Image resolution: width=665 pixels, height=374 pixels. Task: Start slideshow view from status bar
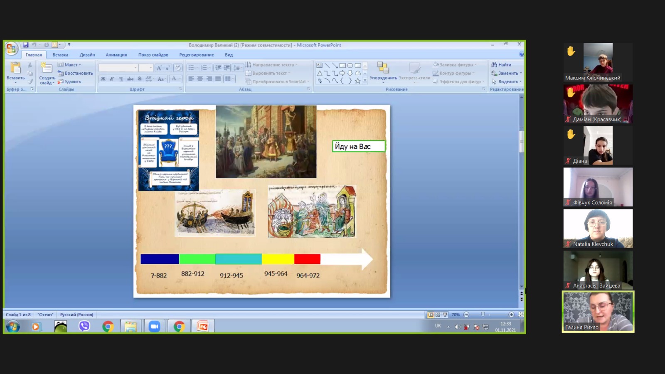click(x=445, y=315)
